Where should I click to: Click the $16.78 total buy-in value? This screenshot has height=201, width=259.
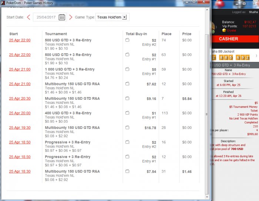(x=150, y=128)
